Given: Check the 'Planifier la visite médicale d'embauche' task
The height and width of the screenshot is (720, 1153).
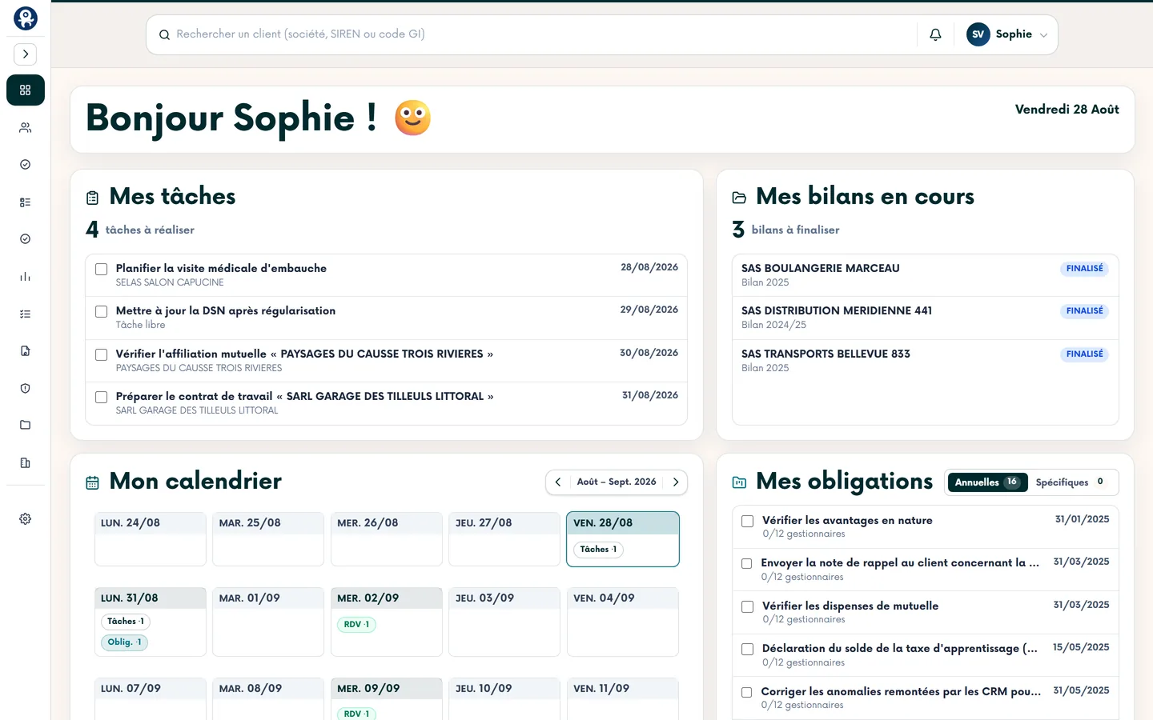Looking at the screenshot, I should [x=102, y=269].
